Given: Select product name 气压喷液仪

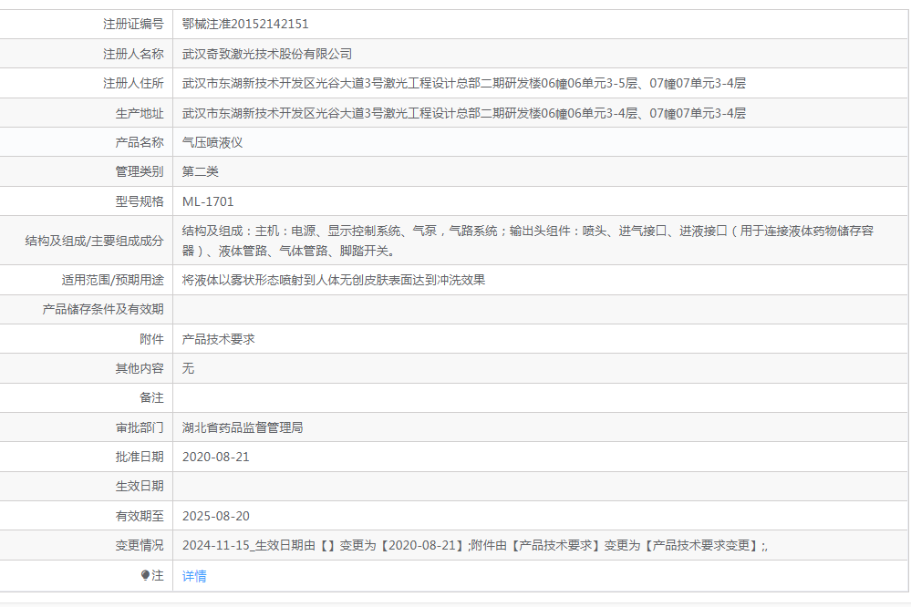Looking at the screenshot, I should pyautogui.click(x=212, y=142).
